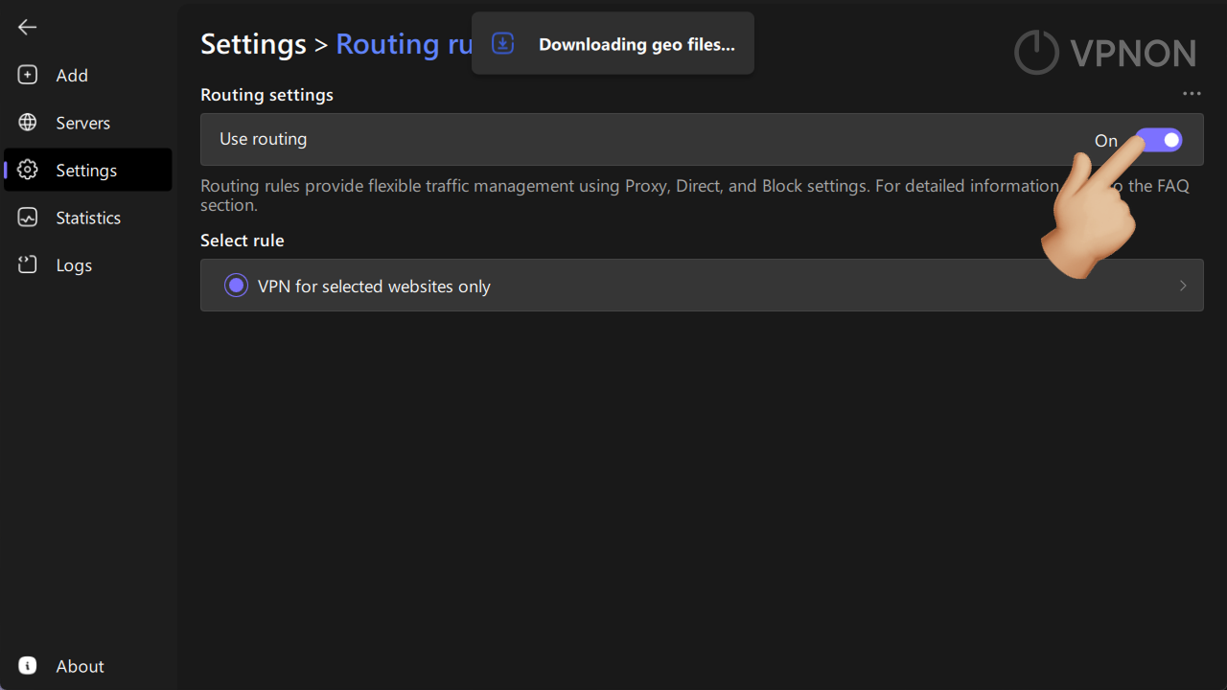The width and height of the screenshot is (1227, 690).
Task: Click the Downloading geo files notification
Action: tap(637, 44)
